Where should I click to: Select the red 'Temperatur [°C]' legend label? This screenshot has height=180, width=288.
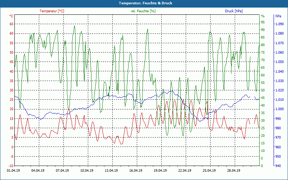52,11
